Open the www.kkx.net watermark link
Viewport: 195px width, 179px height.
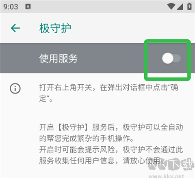(x=166, y=176)
